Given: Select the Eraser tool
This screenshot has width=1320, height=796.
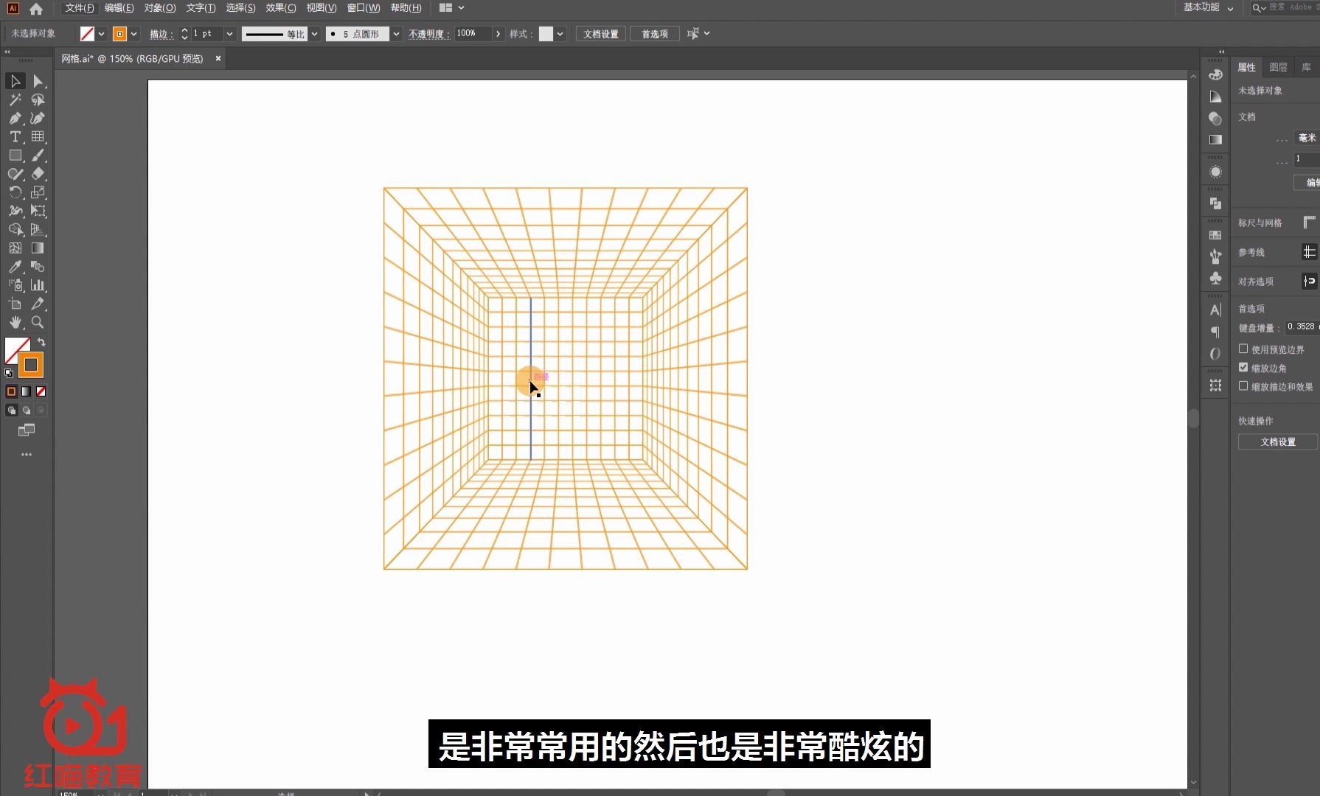Looking at the screenshot, I should click(x=38, y=174).
